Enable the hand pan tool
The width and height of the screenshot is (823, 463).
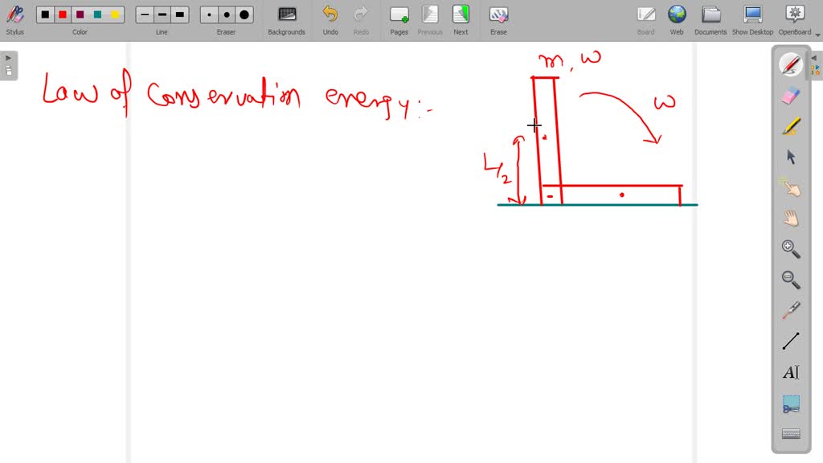pos(789,217)
